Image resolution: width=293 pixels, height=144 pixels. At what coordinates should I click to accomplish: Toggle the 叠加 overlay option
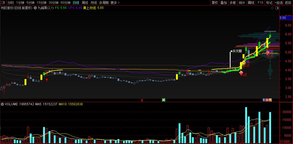pyautogui.click(x=223, y=3)
